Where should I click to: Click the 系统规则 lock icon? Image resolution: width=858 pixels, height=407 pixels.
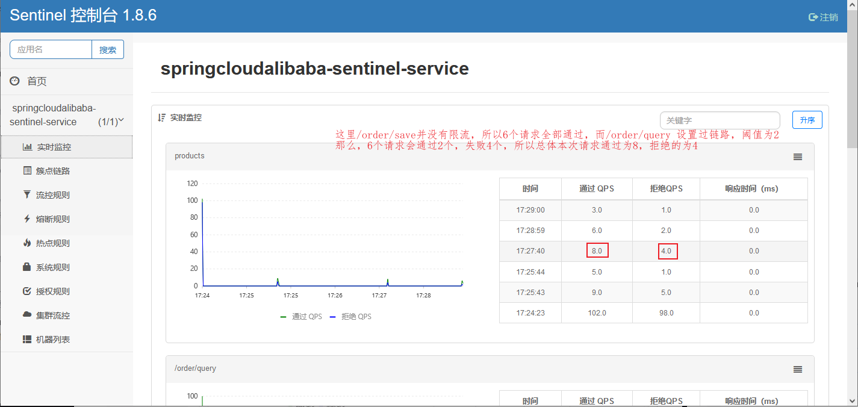(x=27, y=267)
